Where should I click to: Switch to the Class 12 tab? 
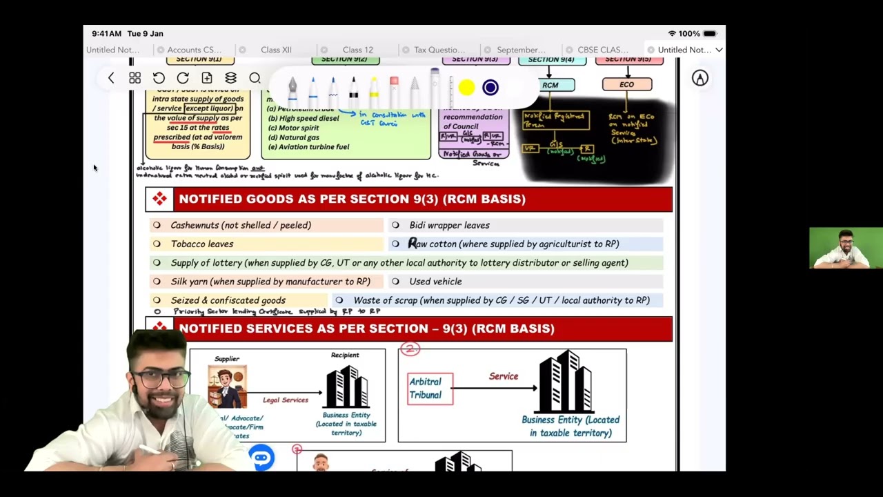pyautogui.click(x=357, y=50)
